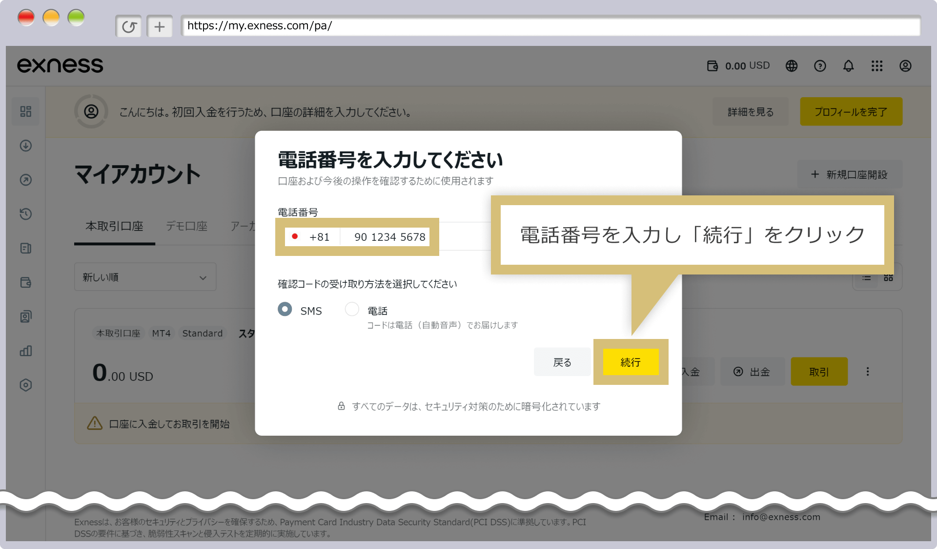This screenshot has height=549, width=937.
Task: Switch to list view icon
Action: pyautogui.click(x=866, y=277)
